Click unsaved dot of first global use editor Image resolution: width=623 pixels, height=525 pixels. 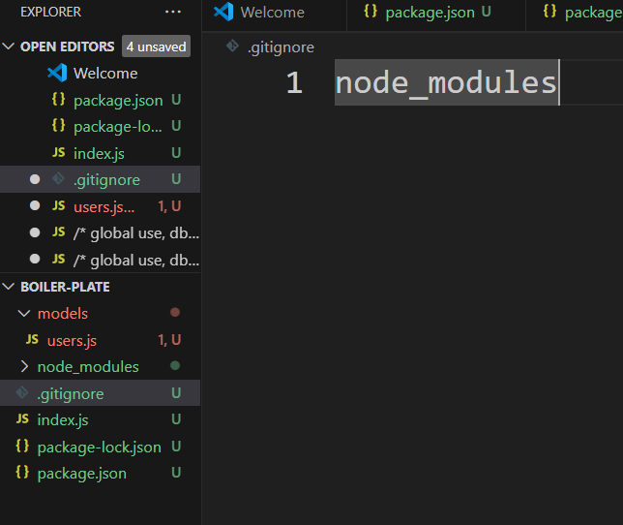35,232
